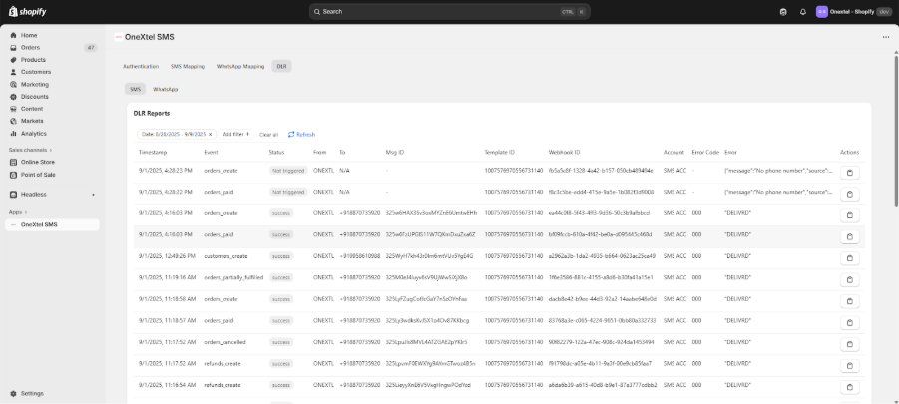Go to Orders in the sidebar
Screen dimensions: 899x404
tap(31, 47)
